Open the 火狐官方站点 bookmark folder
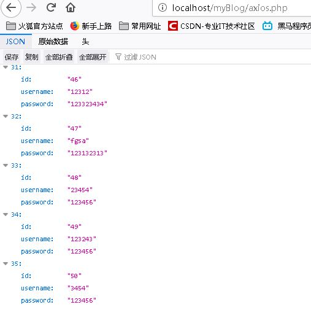The width and height of the screenshot is (311, 310). tap(34, 26)
